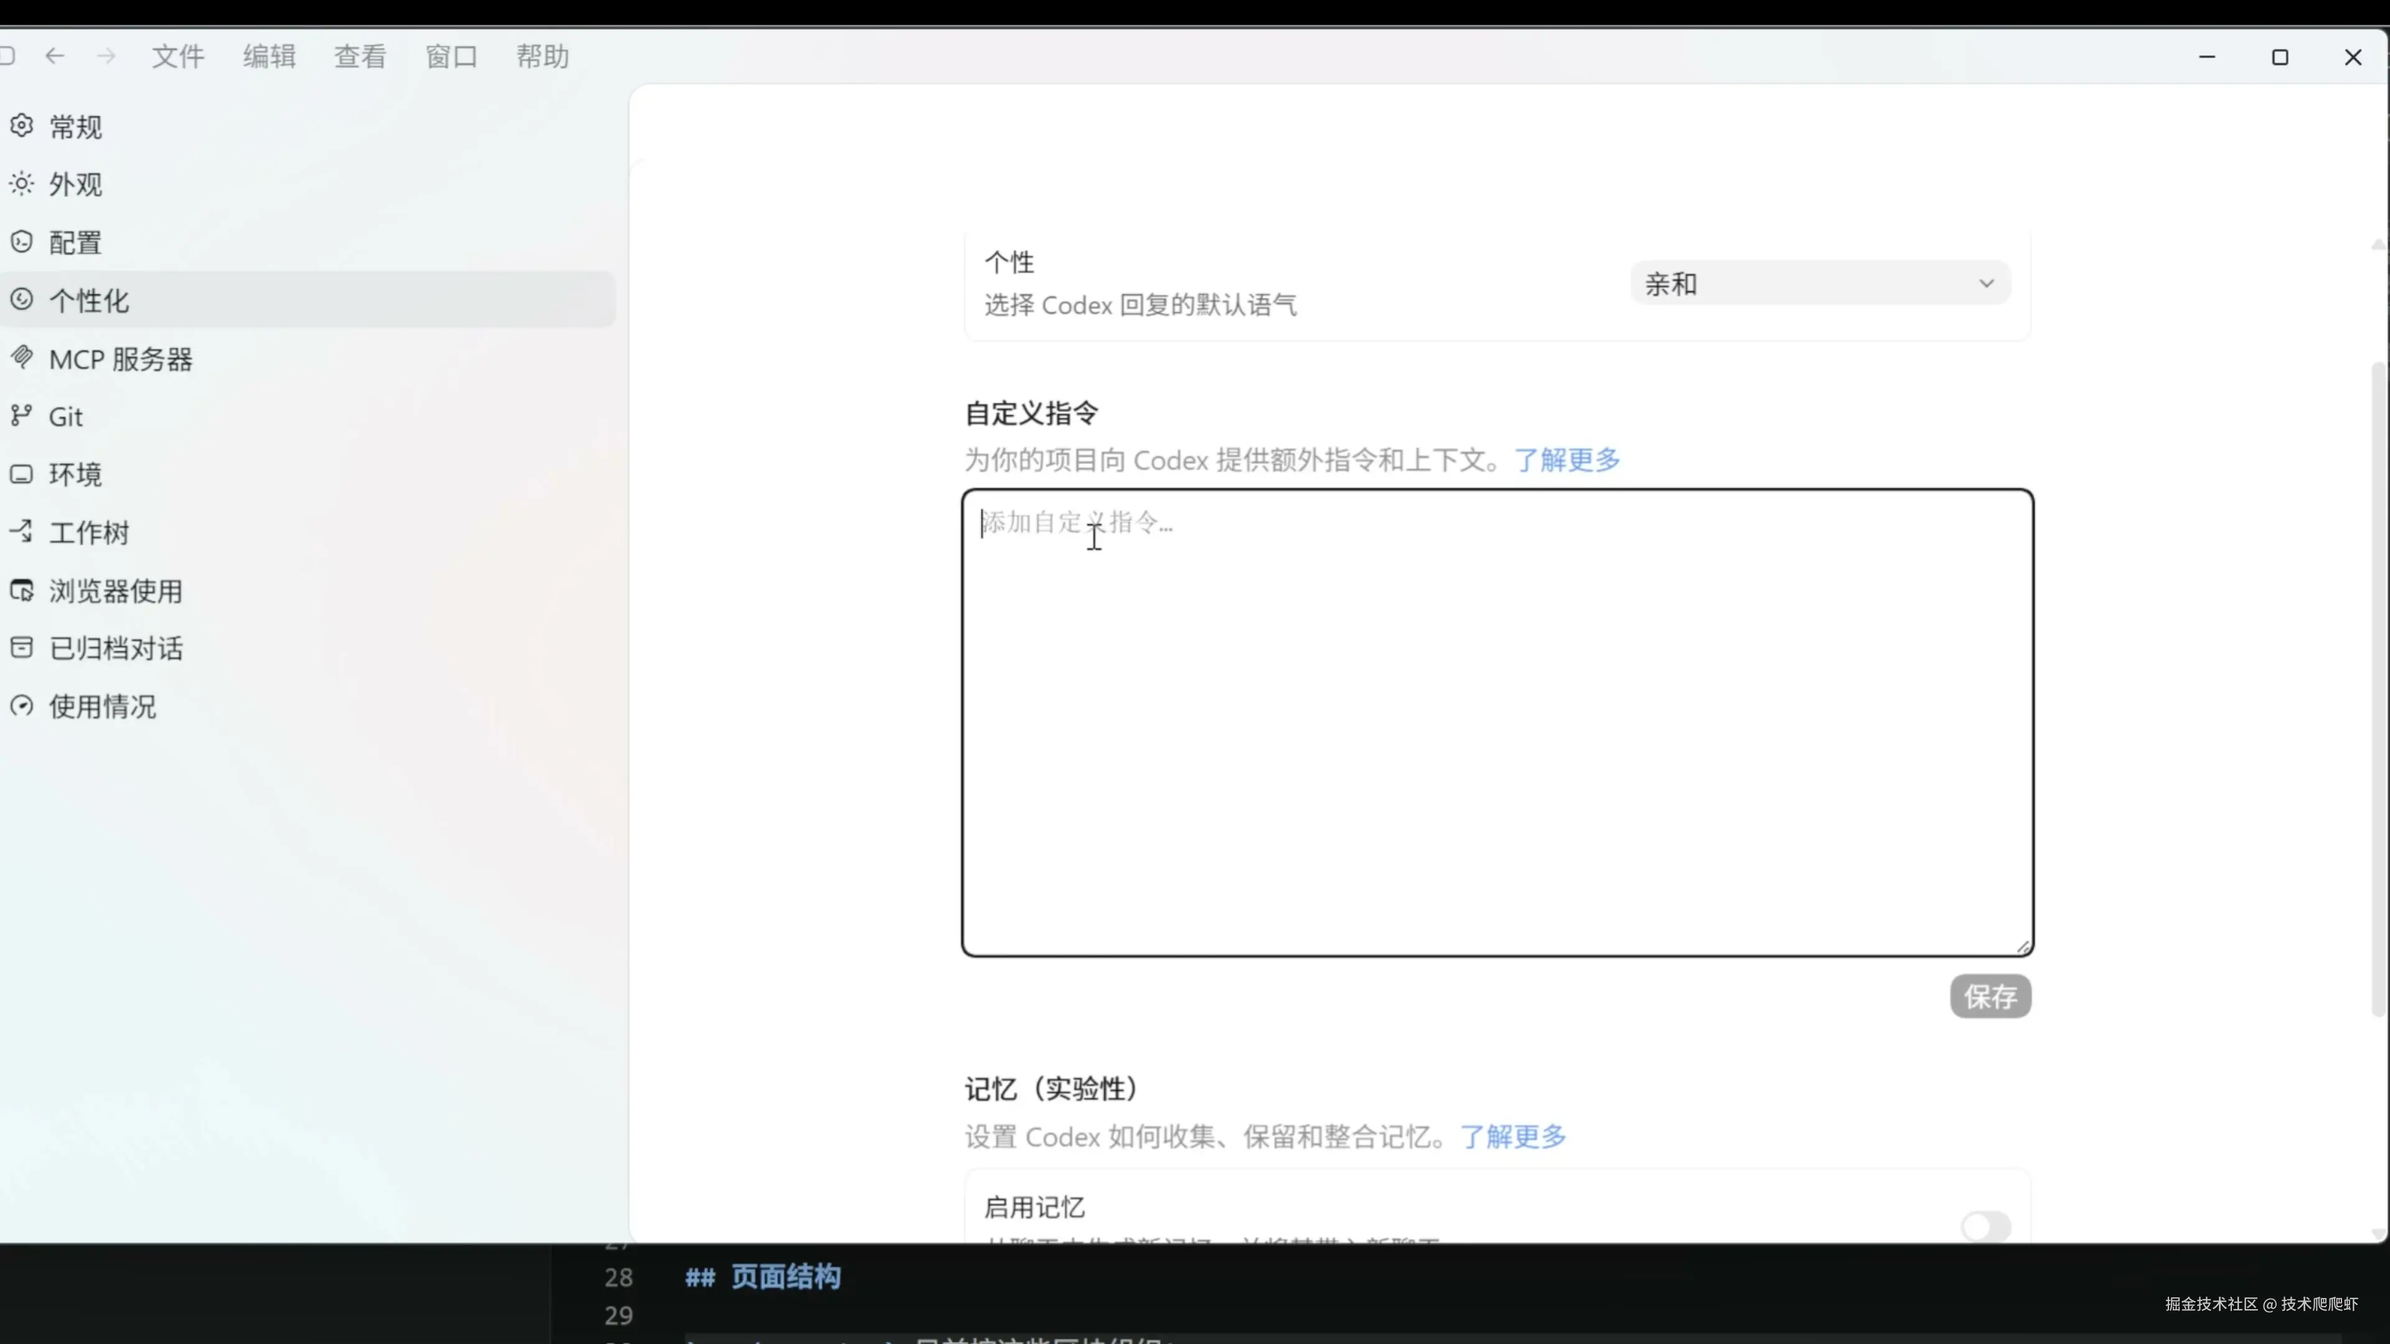Viewport: 2390px width, 1344px height.
Task: Open the 帮助 menu
Action: coord(542,57)
